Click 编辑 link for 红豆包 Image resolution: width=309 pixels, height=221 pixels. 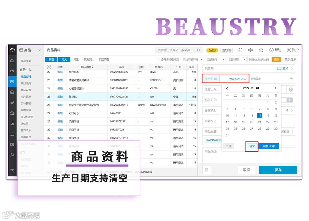[x=60, y=96]
